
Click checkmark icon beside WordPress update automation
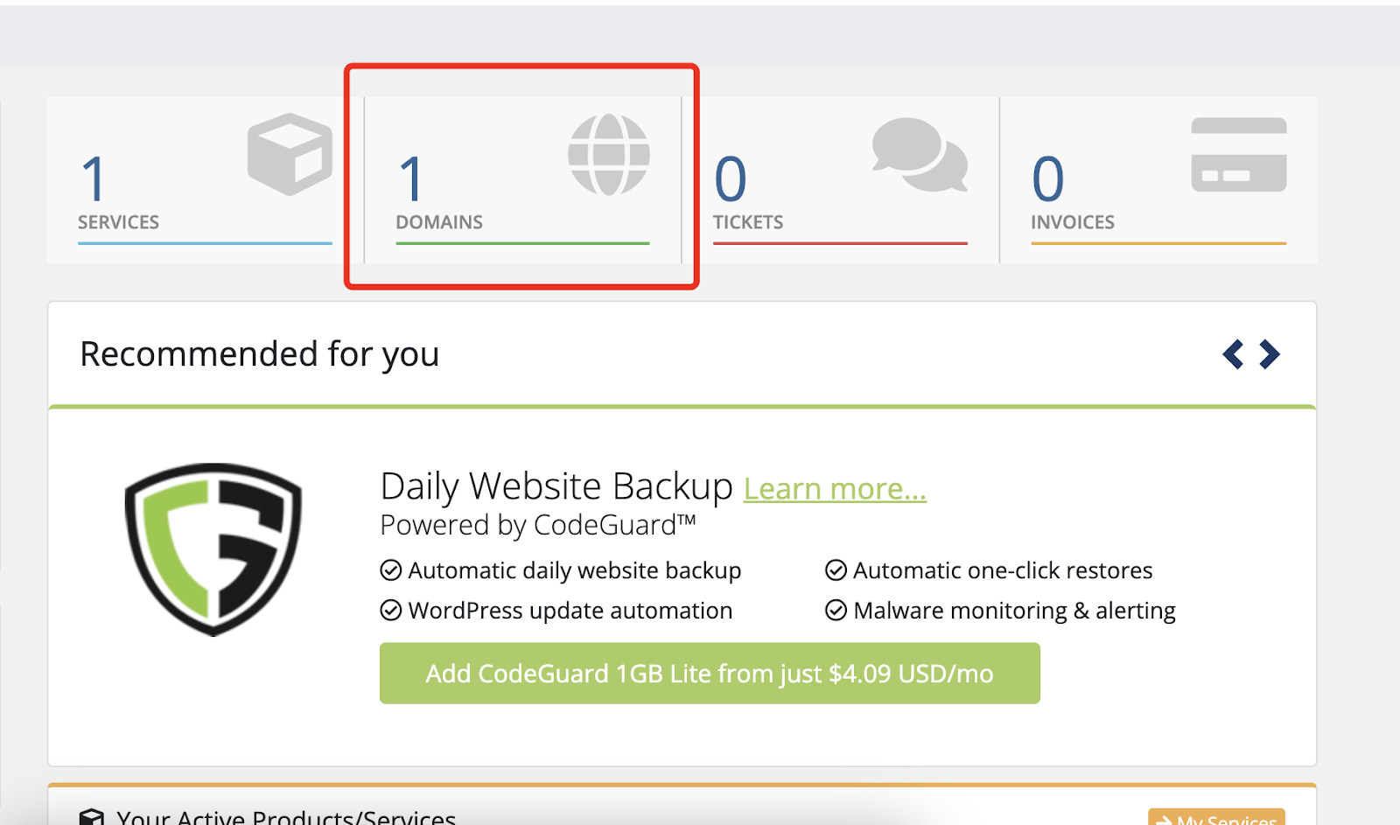[x=391, y=611]
